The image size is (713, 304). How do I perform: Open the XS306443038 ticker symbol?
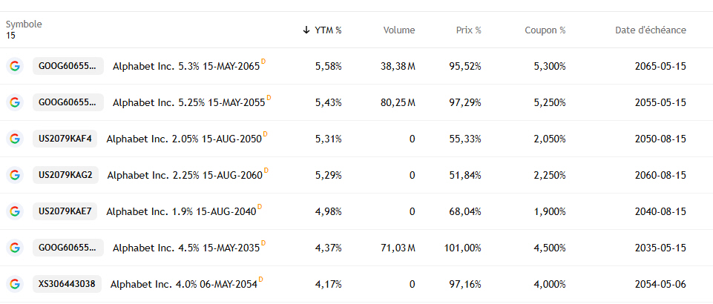tap(67, 284)
